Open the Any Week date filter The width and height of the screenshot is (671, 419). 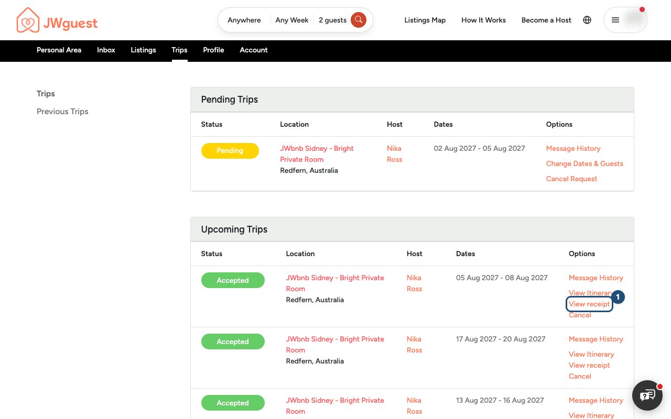point(292,20)
